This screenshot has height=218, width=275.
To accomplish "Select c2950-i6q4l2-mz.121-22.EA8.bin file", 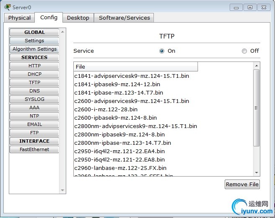I will [x=119, y=160].
